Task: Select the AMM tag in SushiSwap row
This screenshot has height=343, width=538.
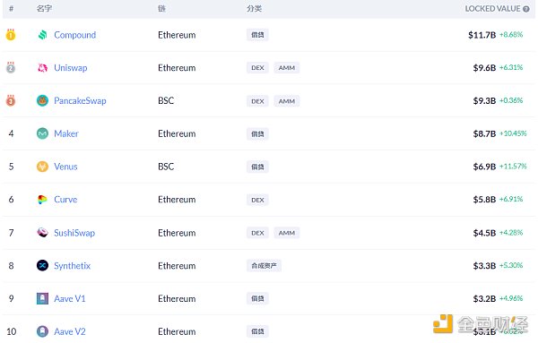Action: coord(287,233)
